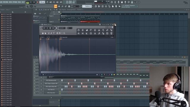190x107 pixels.
Task: Open the Line snap dropdown
Action: [x=76, y=6]
